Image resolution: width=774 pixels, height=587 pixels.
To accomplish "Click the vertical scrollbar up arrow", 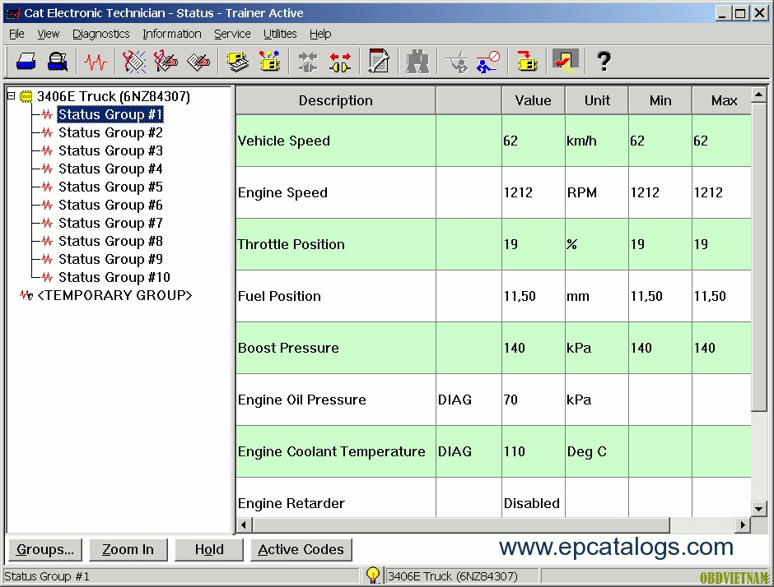I will coord(759,95).
